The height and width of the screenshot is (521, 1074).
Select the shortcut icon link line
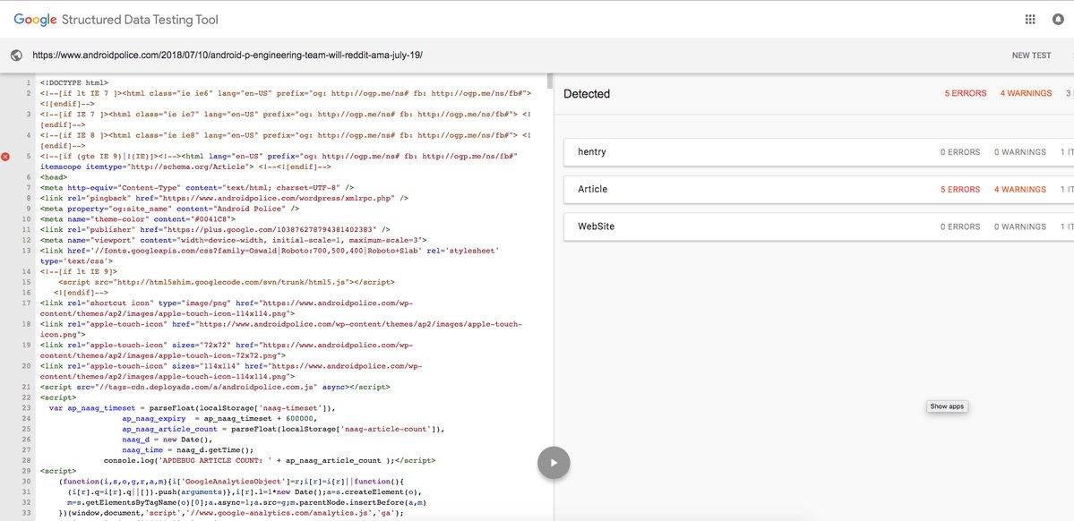pyautogui.click(x=227, y=308)
